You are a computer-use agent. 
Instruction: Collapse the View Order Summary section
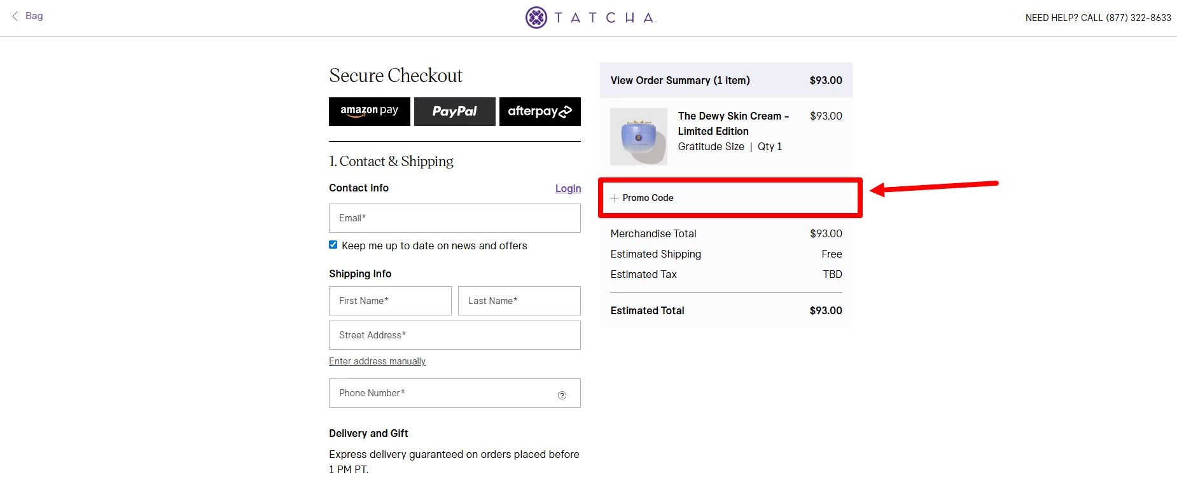(x=679, y=80)
